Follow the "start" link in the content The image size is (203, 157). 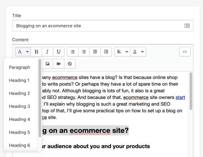[180, 98]
